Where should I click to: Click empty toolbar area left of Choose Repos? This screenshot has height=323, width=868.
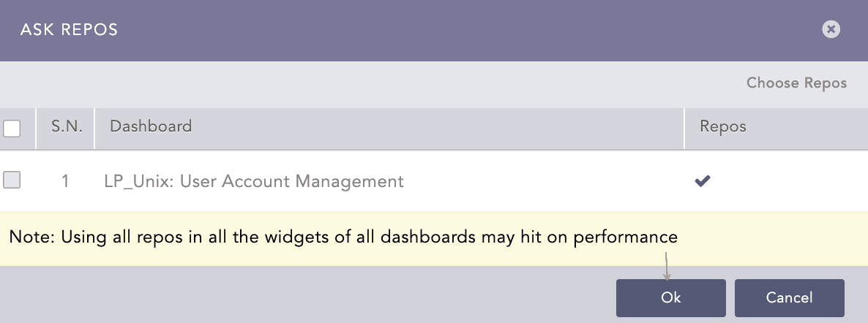coord(366,84)
